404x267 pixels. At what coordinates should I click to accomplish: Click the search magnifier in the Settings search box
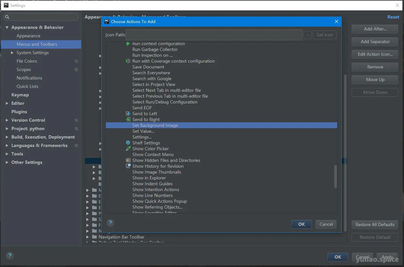click(7, 17)
